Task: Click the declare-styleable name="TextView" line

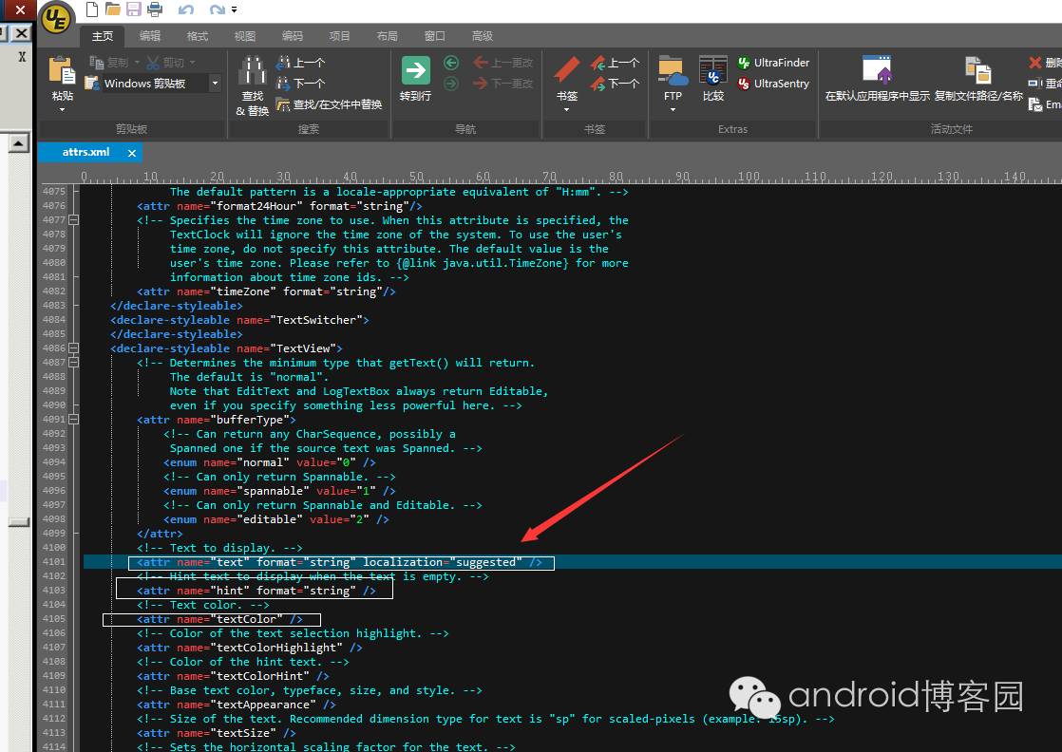Action: pos(226,348)
